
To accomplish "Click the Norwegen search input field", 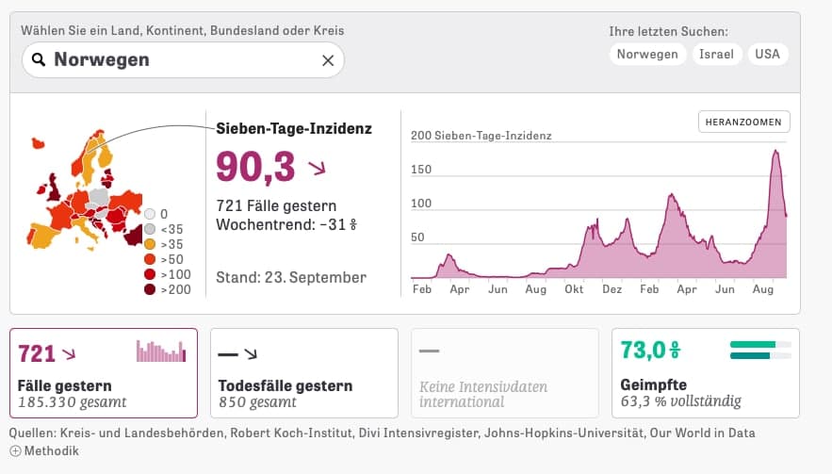I will (183, 60).
